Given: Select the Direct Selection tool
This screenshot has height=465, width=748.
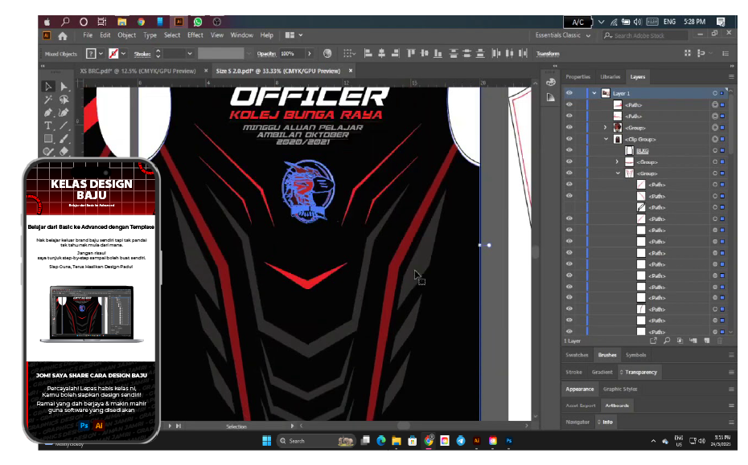Looking at the screenshot, I should tap(64, 87).
